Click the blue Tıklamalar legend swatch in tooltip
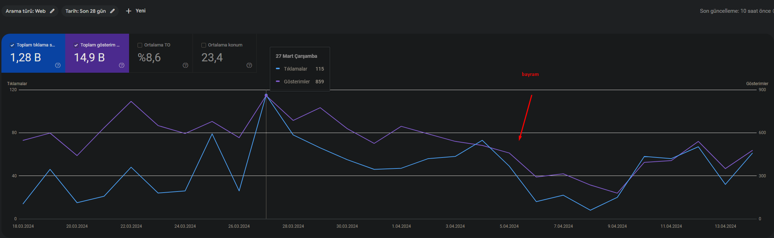Viewport: 774px width, 238px height. (278, 69)
